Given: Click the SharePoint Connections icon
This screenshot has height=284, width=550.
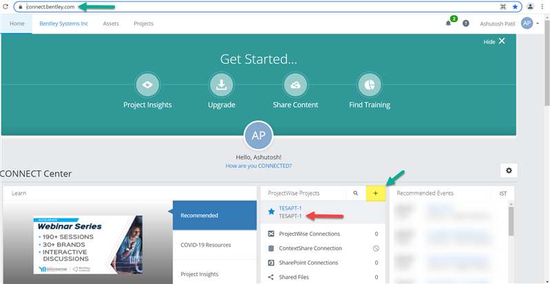Looking at the screenshot, I should 271,263.
